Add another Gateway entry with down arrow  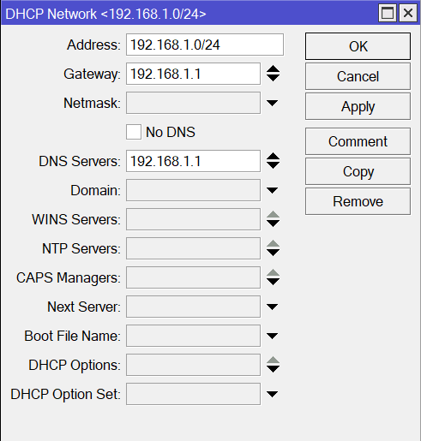point(273,78)
